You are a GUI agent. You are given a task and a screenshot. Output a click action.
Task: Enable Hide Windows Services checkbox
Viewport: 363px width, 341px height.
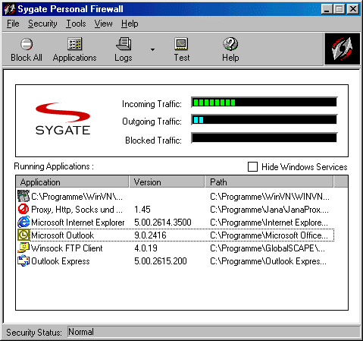click(x=252, y=167)
